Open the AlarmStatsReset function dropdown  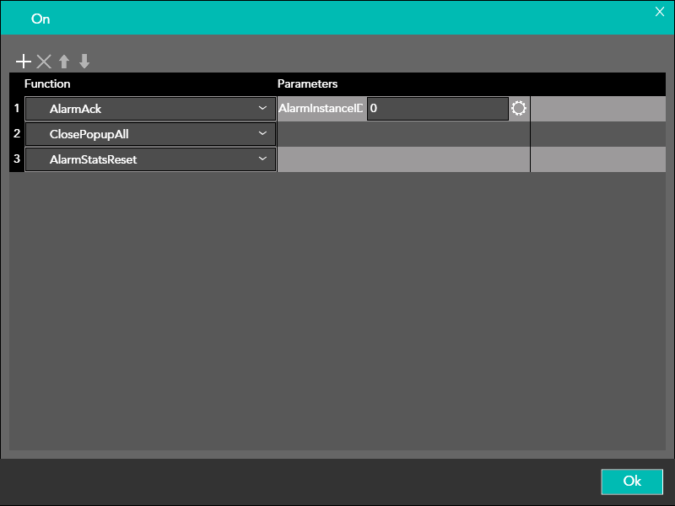click(262, 159)
